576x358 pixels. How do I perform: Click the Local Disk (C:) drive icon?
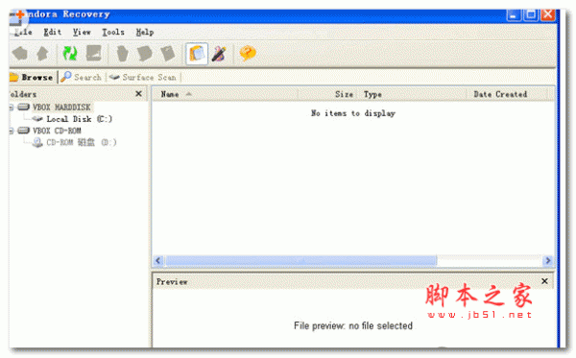tap(37, 119)
